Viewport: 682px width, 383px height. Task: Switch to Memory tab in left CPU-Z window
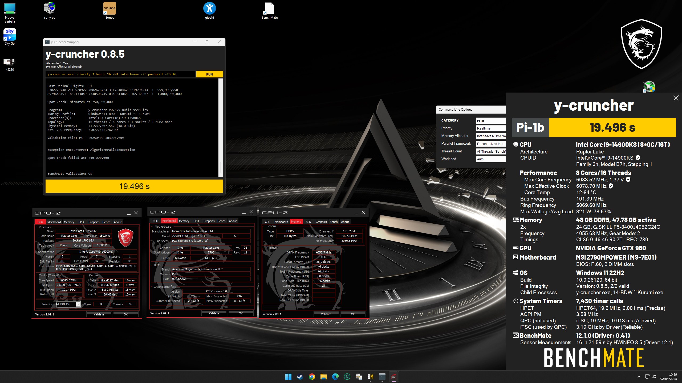click(69, 222)
